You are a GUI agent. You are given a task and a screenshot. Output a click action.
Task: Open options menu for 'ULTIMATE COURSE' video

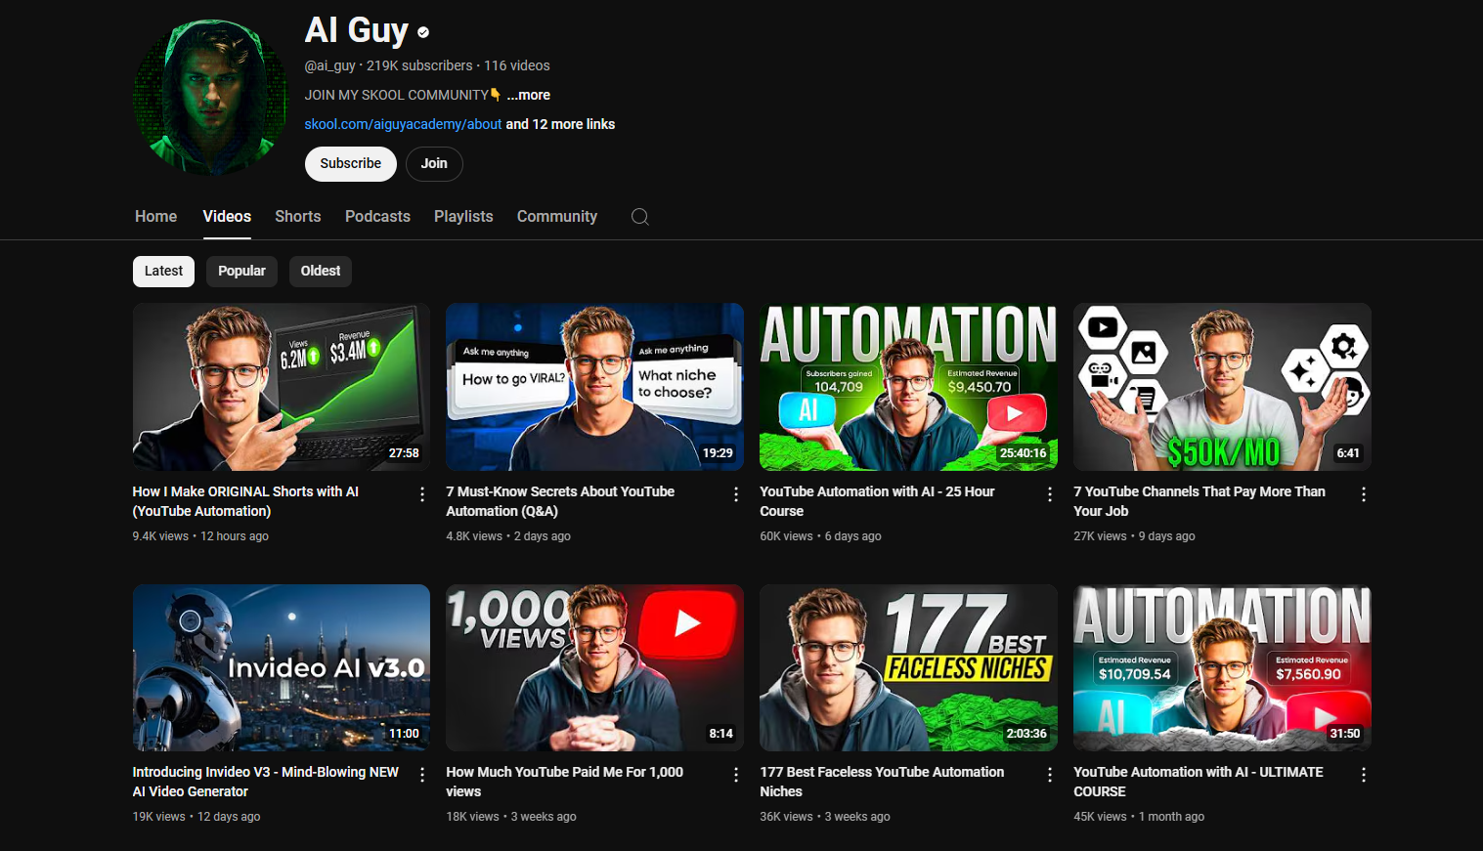pyautogui.click(x=1364, y=775)
